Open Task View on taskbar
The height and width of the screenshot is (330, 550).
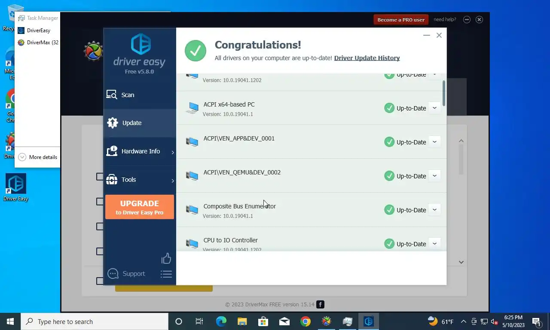point(199,321)
